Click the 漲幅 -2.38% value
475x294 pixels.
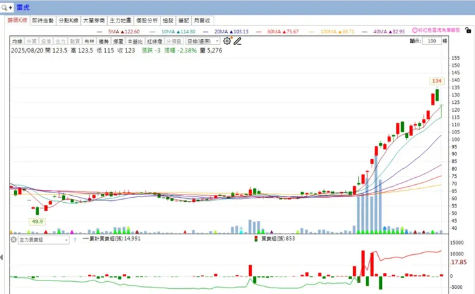point(180,51)
